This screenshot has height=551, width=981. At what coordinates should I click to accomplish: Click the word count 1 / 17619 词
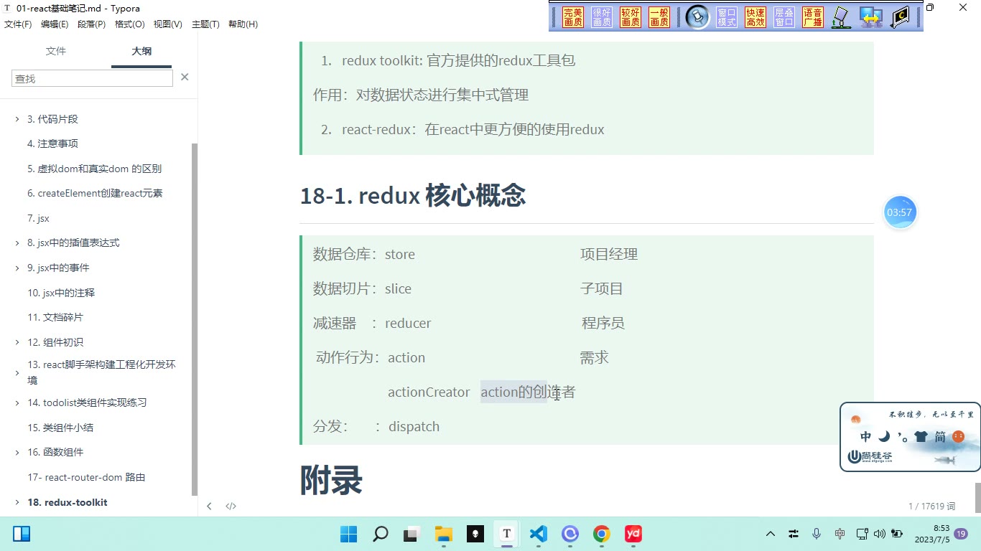pyautogui.click(x=932, y=506)
